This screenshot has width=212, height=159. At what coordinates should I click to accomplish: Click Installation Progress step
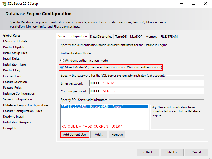click(17, 122)
